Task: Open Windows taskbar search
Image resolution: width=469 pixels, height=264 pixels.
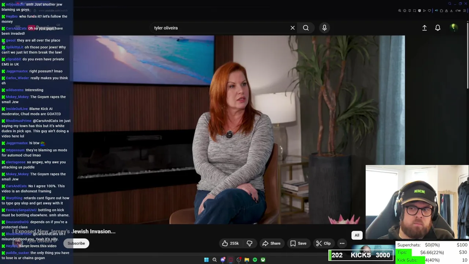Action: [x=214, y=260]
